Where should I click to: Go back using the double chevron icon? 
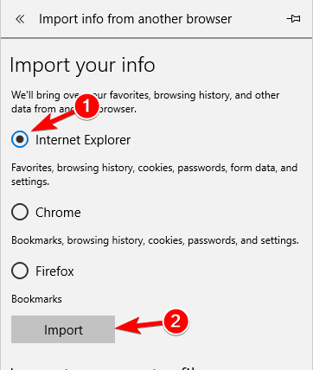20,19
